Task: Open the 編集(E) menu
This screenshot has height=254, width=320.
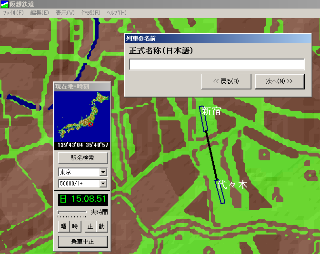Action: [40, 13]
